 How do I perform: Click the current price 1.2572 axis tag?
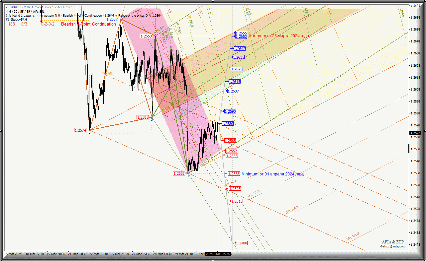click(x=416, y=133)
